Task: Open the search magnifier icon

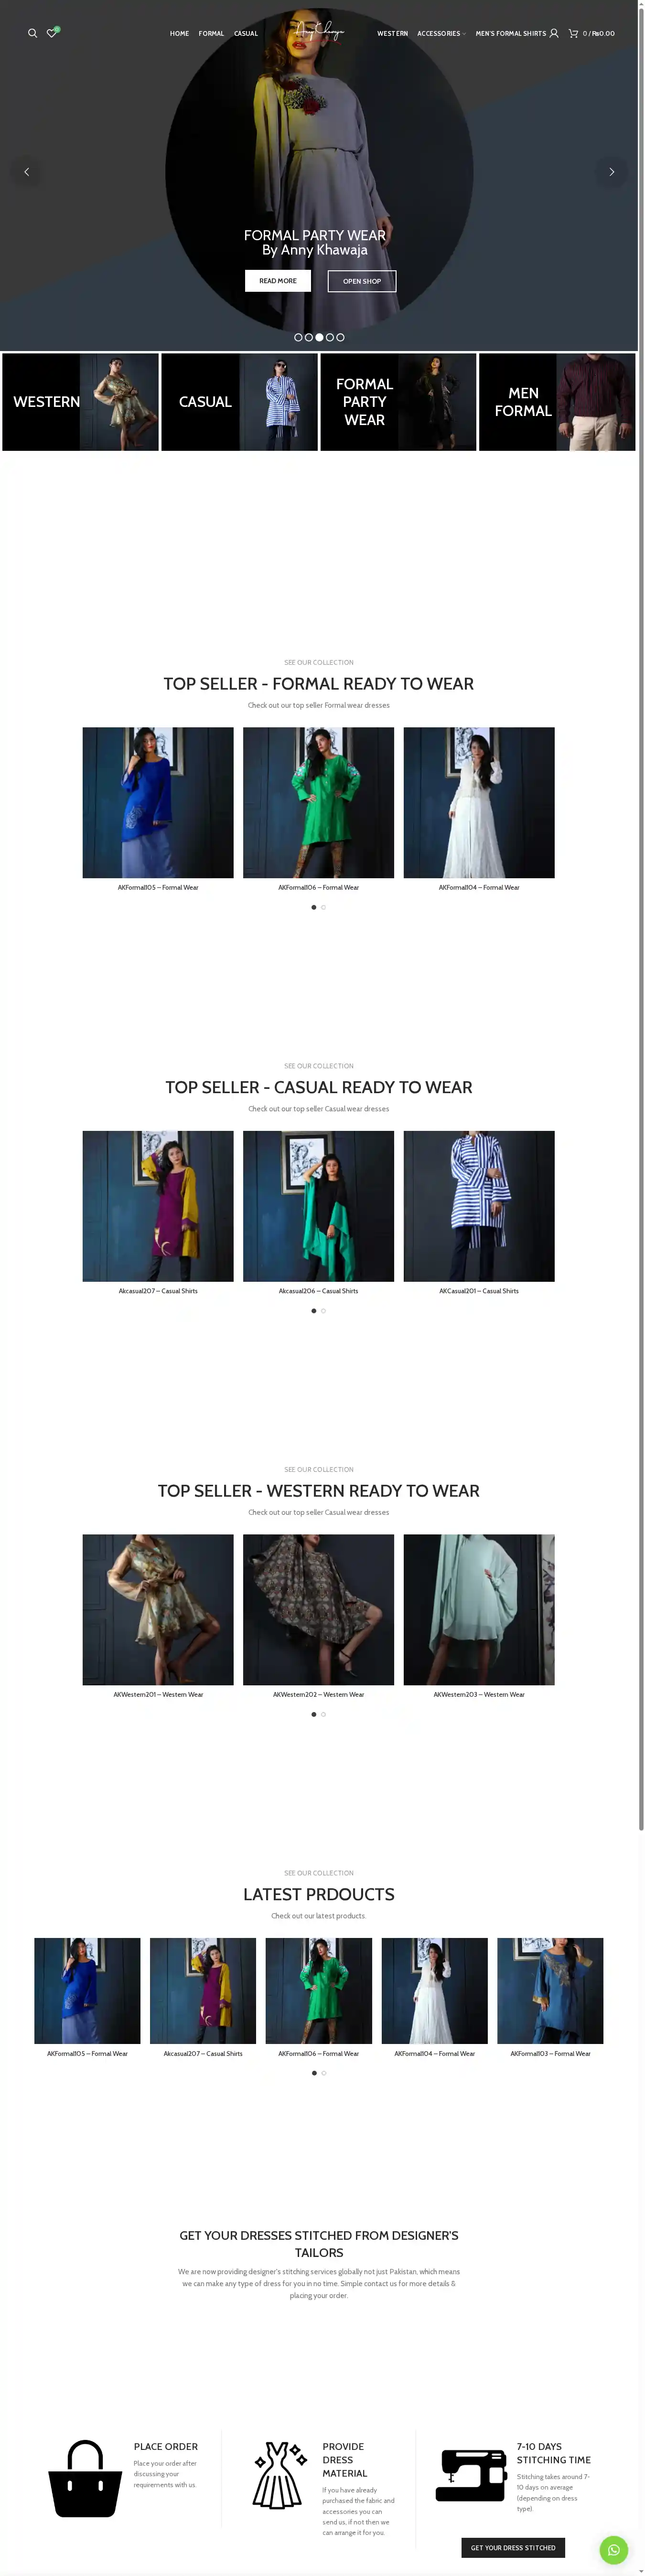Action: (32, 33)
